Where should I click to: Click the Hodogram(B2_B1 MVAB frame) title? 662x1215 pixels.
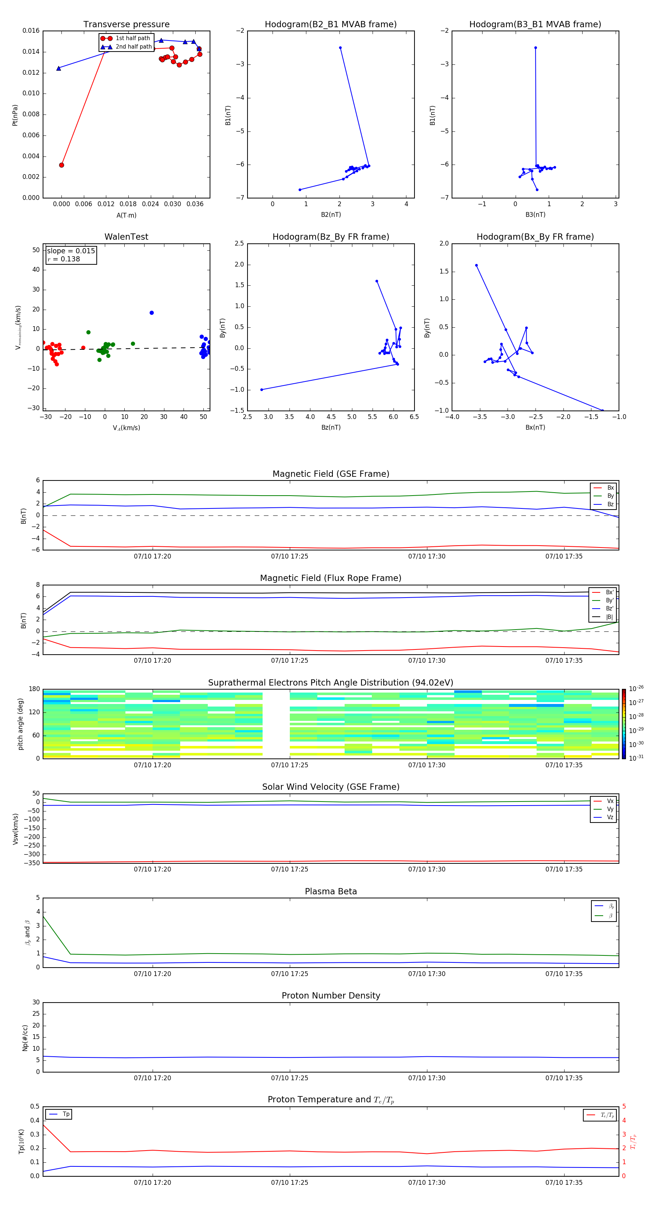tap(331, 25)
